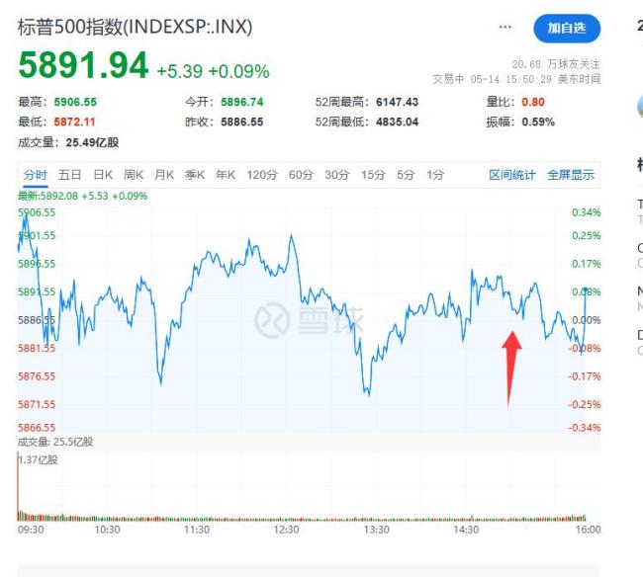The height and width of the screenshot is (577, 643).
Task: Select the 分时 intraday tab
Action: click(x=35, y=175)
